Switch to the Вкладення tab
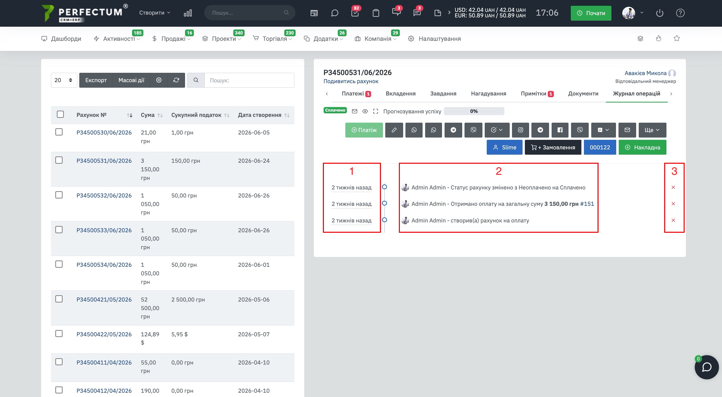The height and width of the screenshot is (397, 722). point(401,94)
